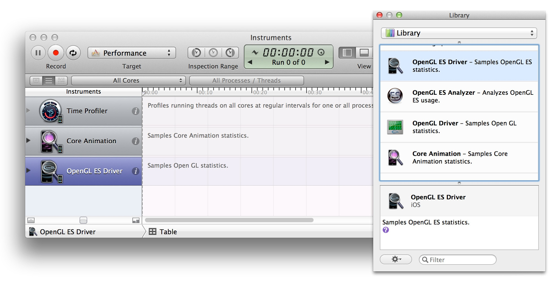
Task: Open the Library gear action menu
Action: (x=396, y=259)
